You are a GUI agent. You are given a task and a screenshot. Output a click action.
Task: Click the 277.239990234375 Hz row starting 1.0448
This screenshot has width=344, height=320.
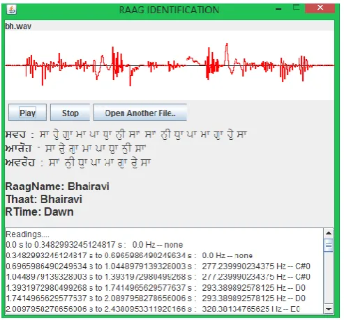(158, 277)
